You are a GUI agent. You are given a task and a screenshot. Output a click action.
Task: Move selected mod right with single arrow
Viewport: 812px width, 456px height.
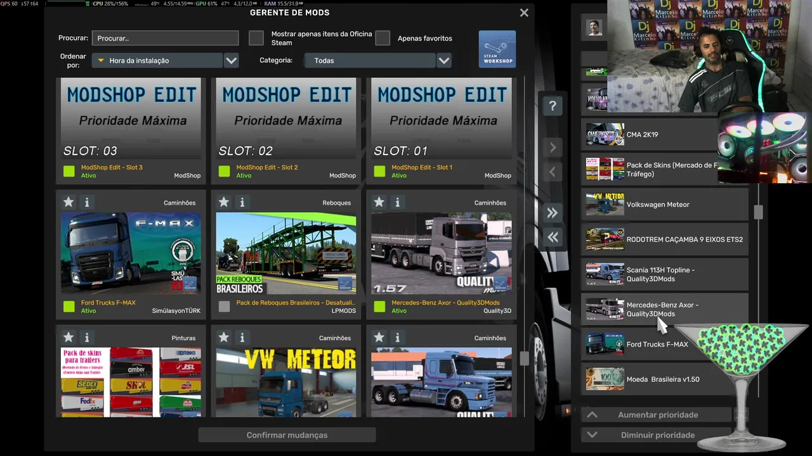(x=553, y=148)
